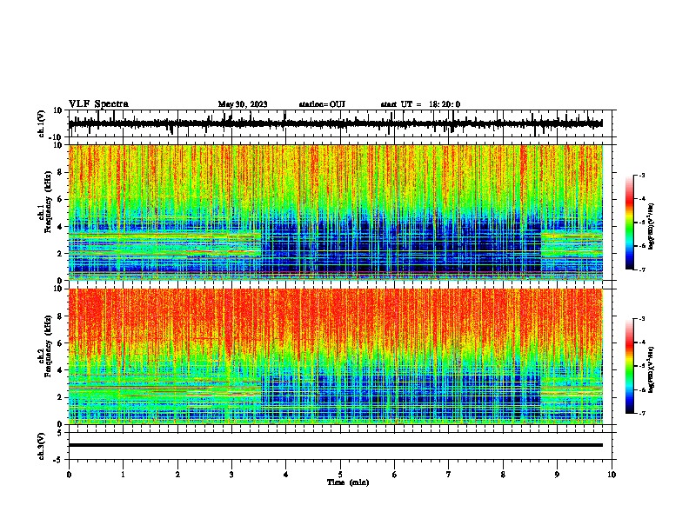Select the date text "May 30, 2023"

tap(243, 104)
